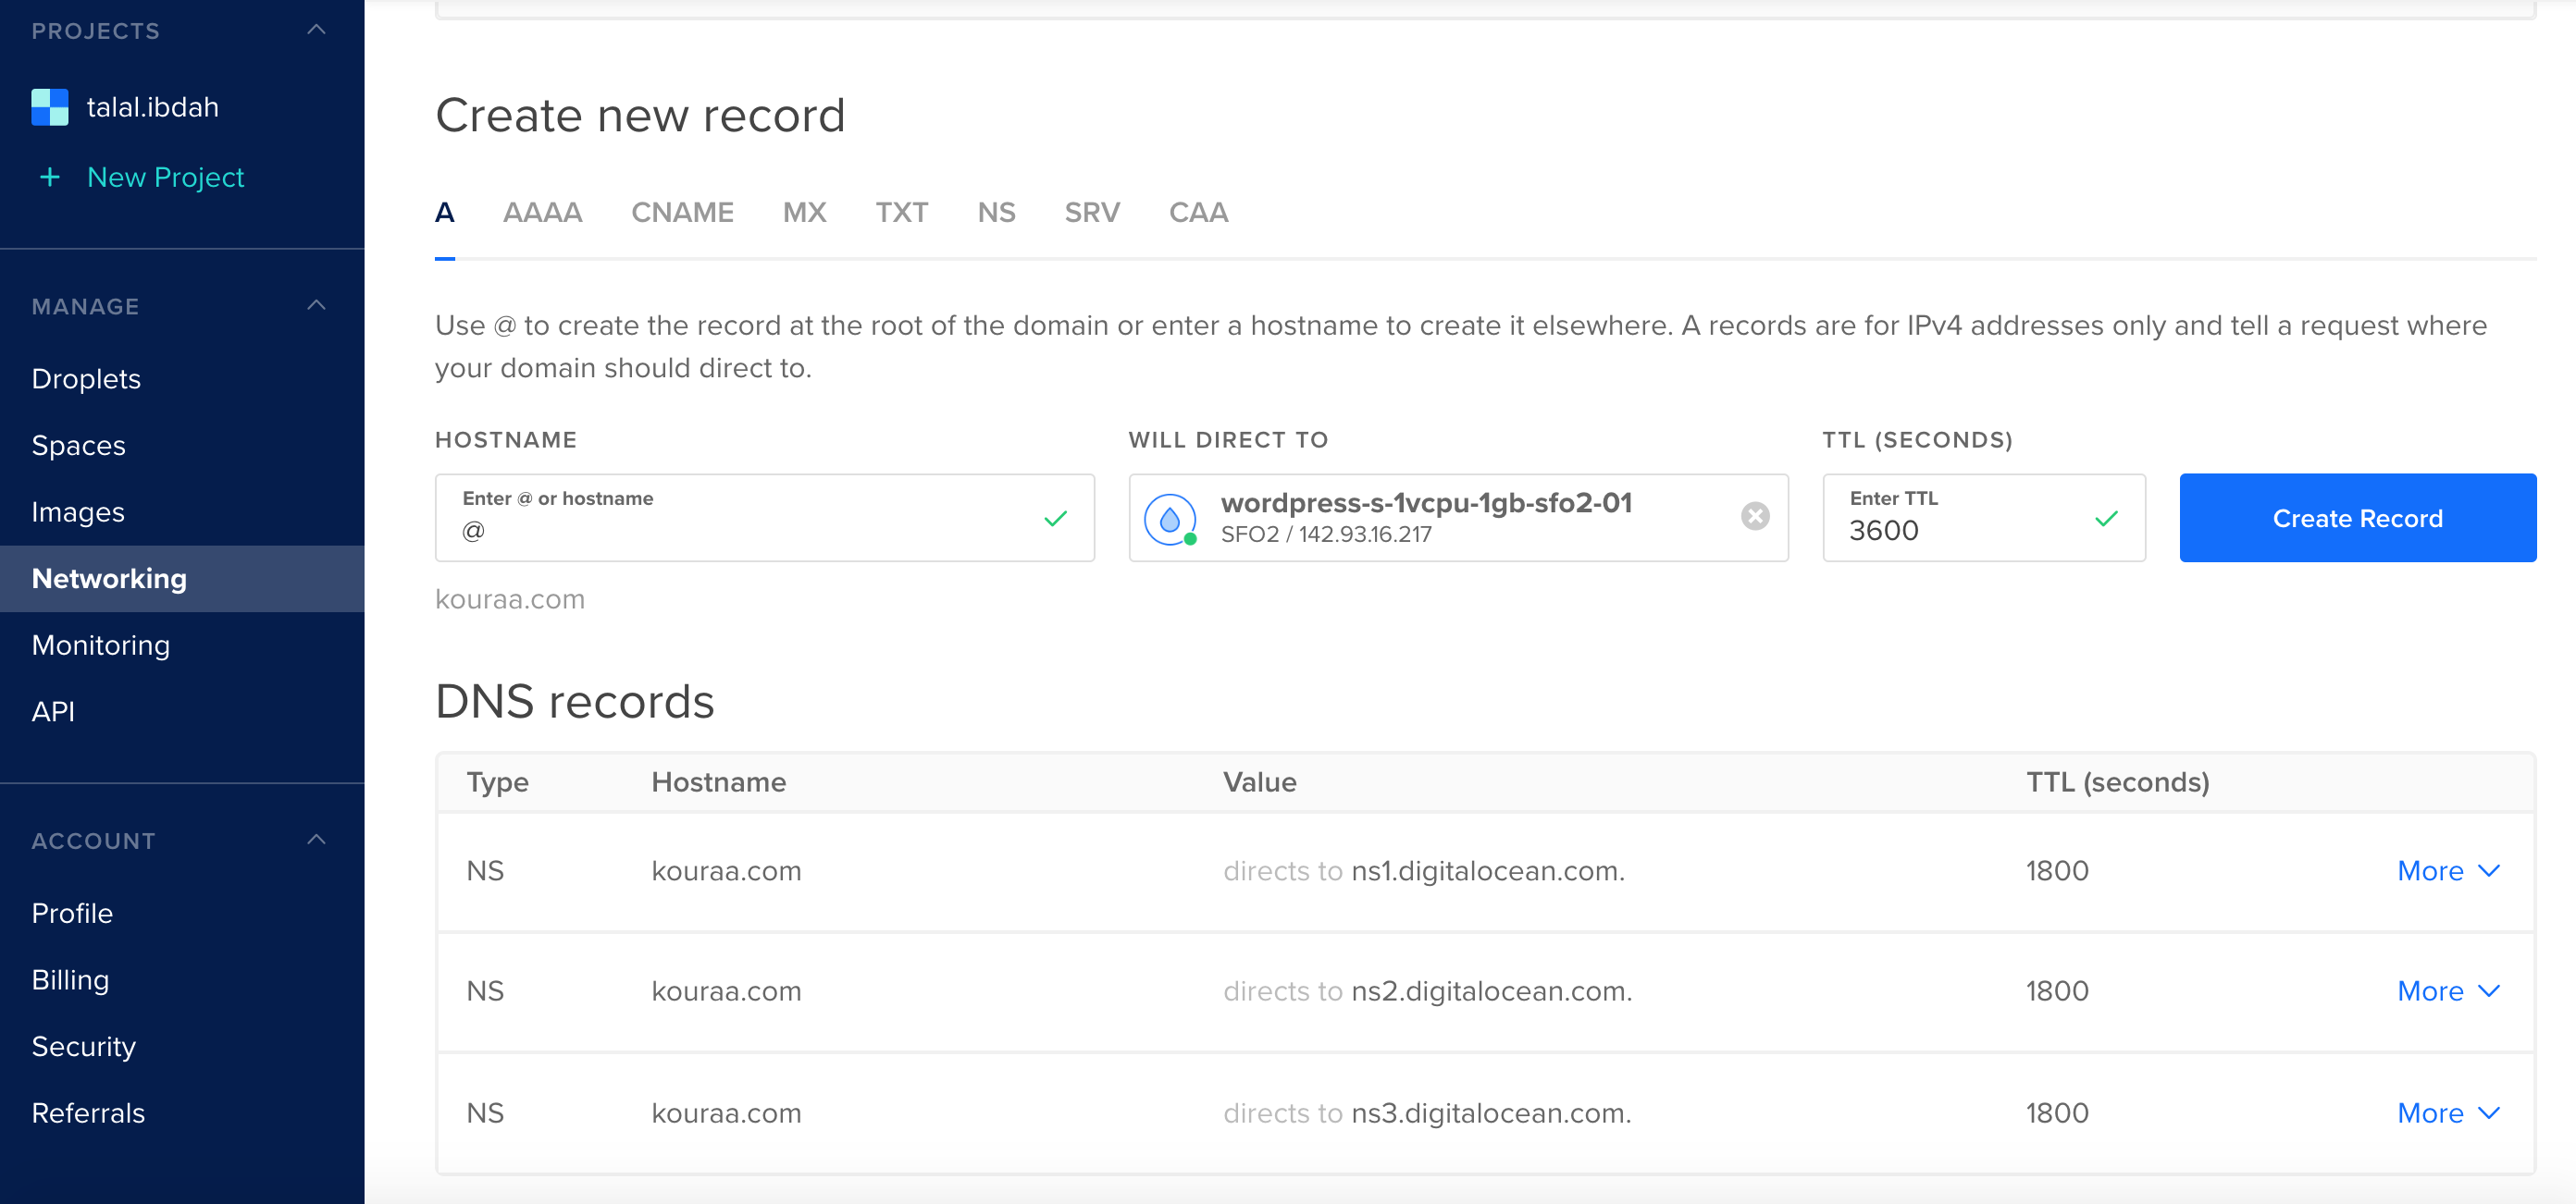The height and width of the screenshot is (1204, 2576).
Task: Select the talal.ibdah project icon
Action: [x=48, y=106]
